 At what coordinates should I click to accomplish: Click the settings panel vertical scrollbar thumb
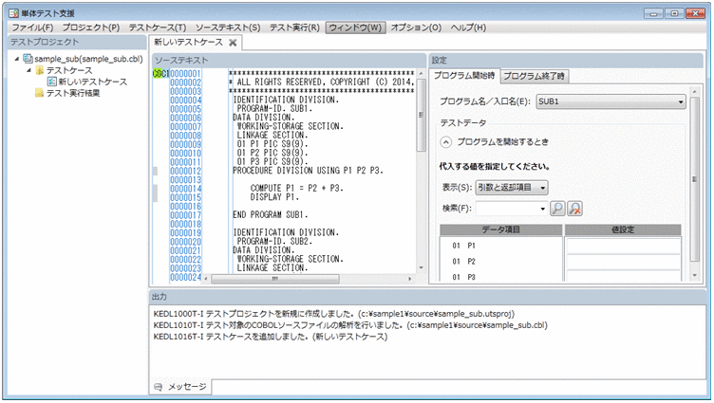[x=694, y=179]
